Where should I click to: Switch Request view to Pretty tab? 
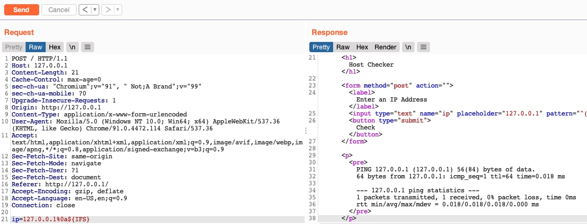[x=14, y=47]
